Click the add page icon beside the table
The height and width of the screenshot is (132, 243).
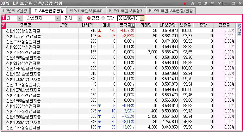(239, 30)
